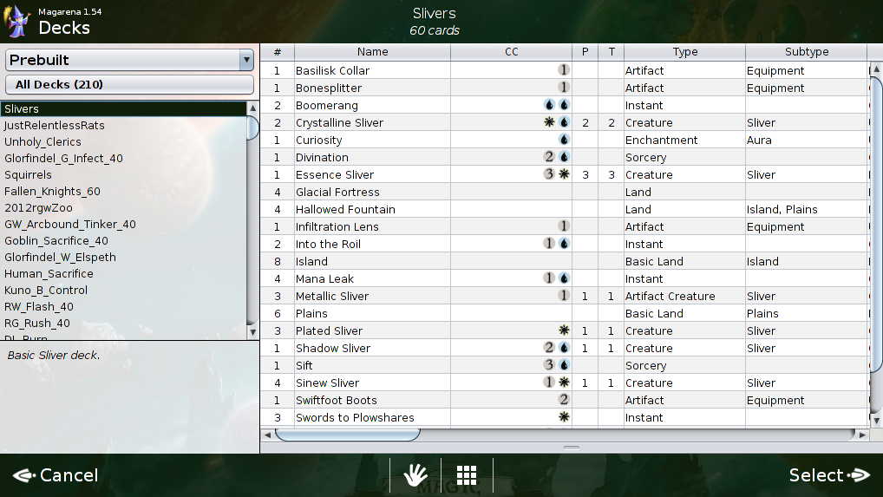Open the sample hand icon
Viewport: 883px width, 497px height.
pos(415,474)
